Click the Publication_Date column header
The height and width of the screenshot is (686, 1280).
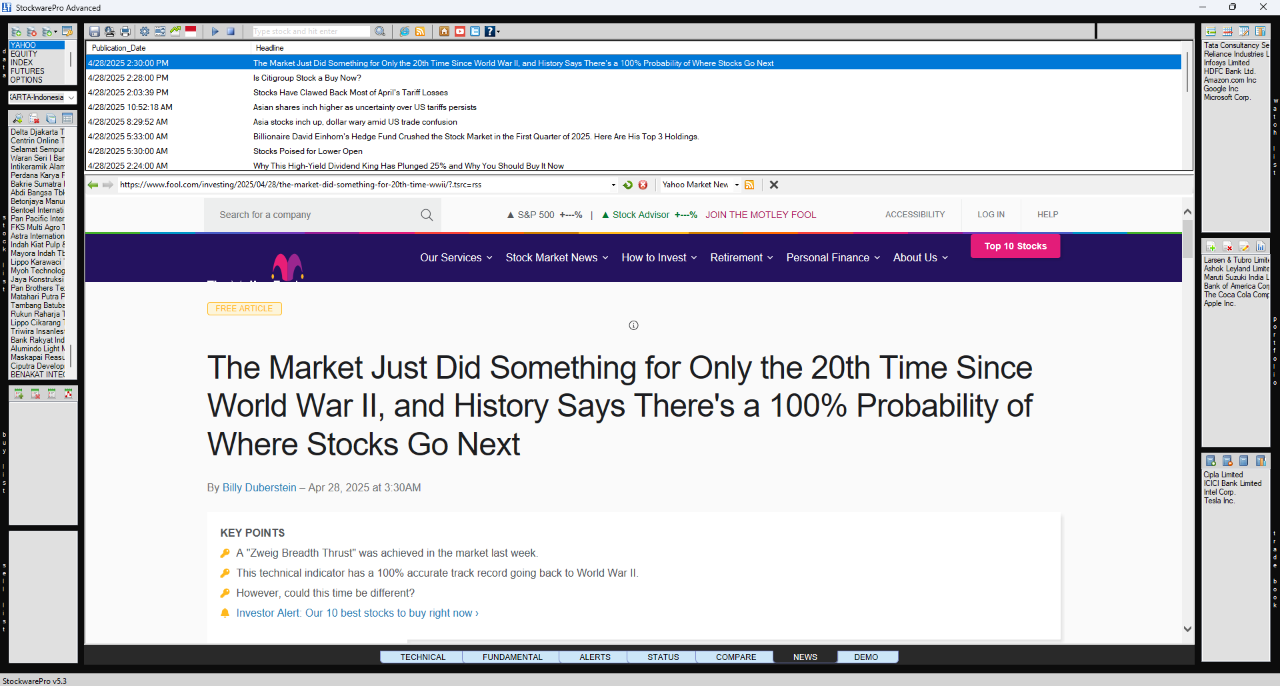[169, 48]
